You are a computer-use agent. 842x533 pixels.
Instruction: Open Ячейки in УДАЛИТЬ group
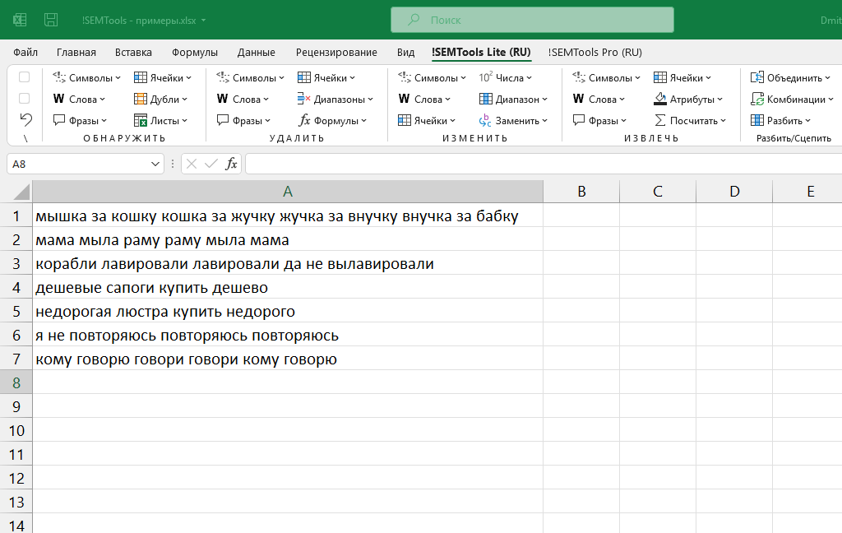pyautogui.click(x=326, y=78)
